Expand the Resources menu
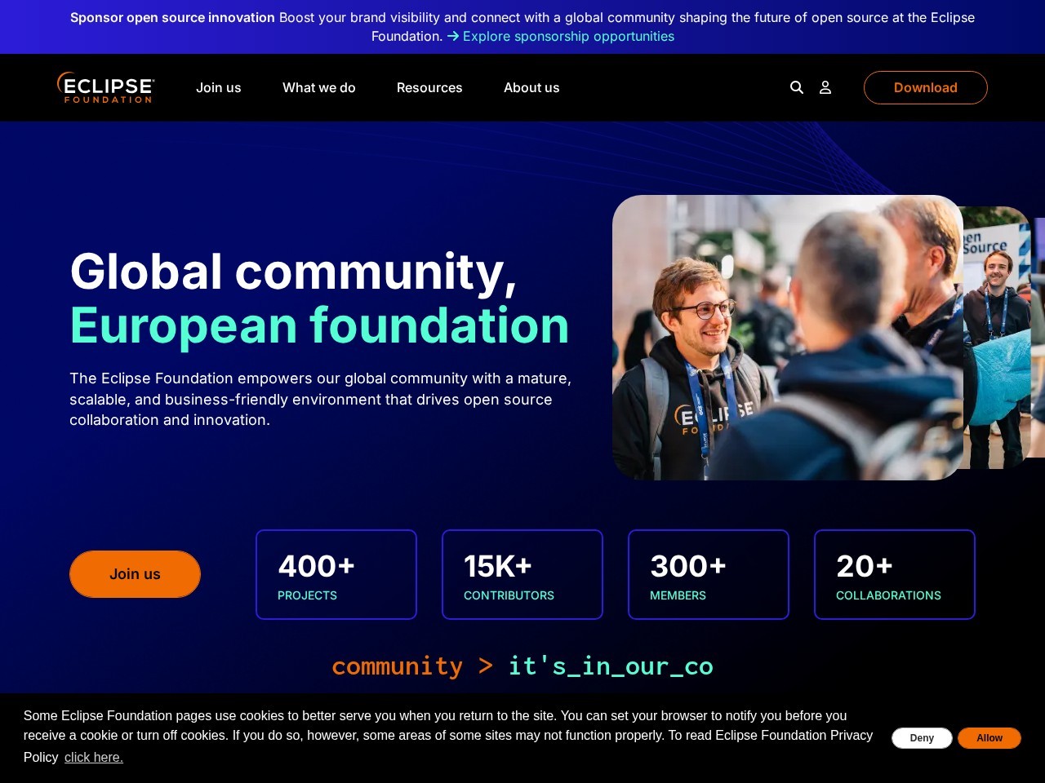 tap(429, 87)
